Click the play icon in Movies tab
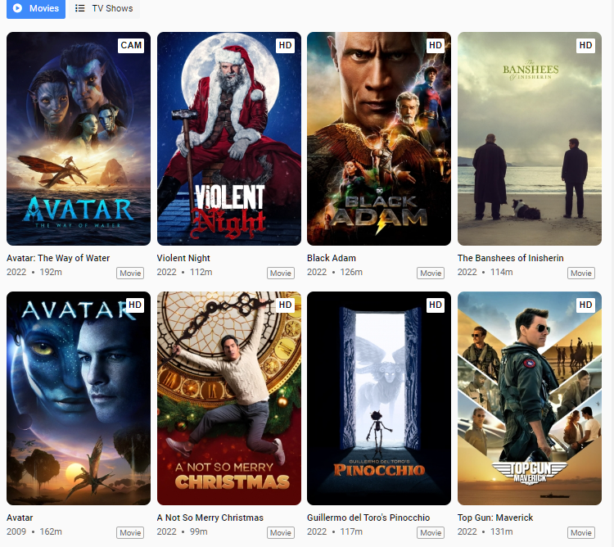614x547 pixels. [18, 8]
